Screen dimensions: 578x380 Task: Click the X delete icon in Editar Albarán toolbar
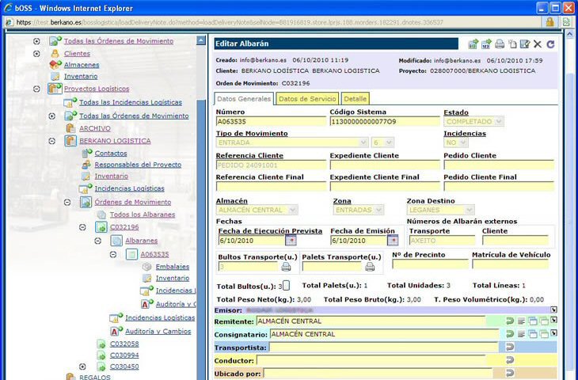point(538,44)
